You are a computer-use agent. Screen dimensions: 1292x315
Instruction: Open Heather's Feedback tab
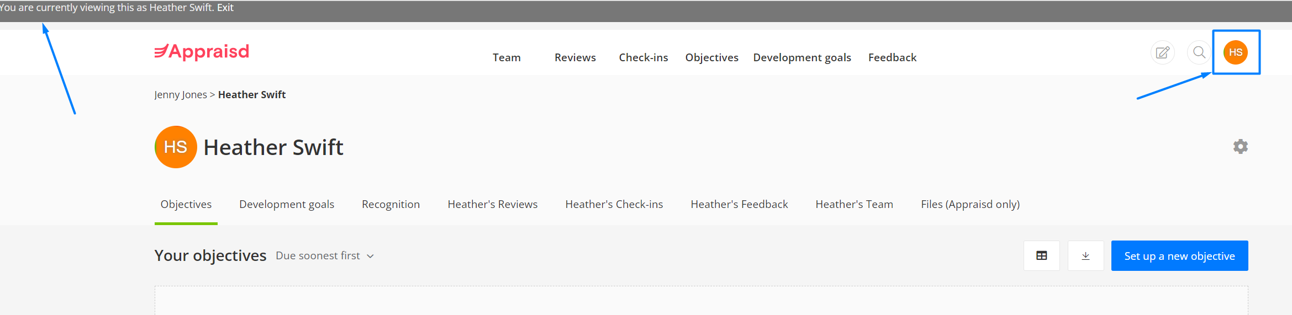[739, 204]
